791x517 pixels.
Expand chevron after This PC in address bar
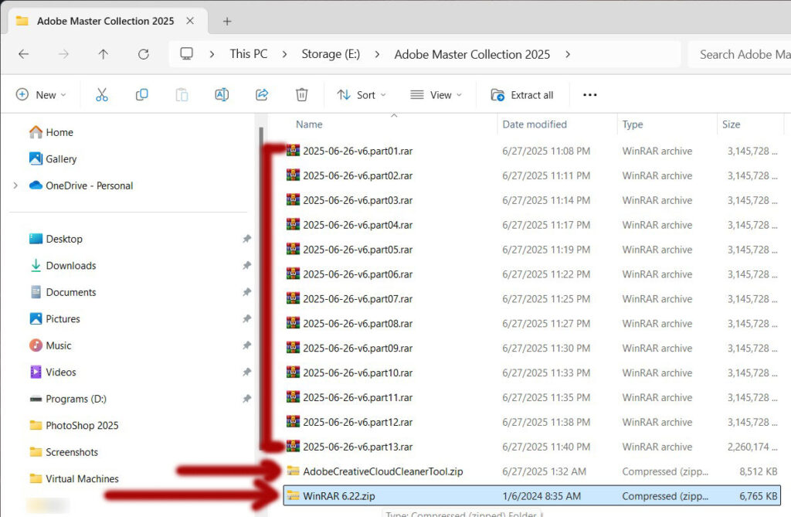point(284,54)
